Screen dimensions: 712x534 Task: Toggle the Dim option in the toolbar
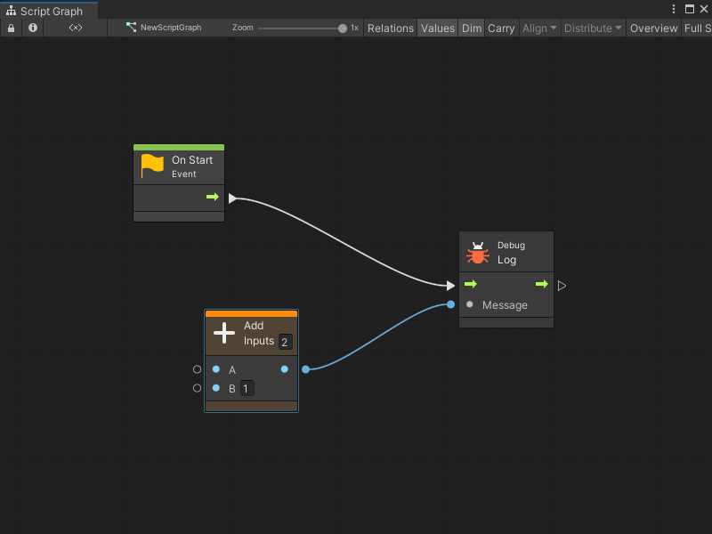coord(471,28)
